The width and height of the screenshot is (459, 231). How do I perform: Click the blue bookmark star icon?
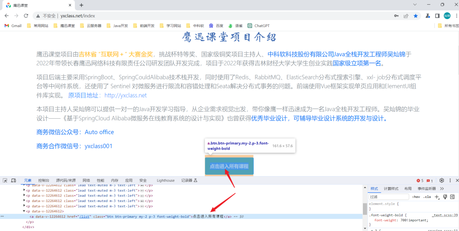tap(415, 16)
